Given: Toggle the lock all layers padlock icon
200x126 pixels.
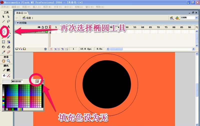Looking at the screenshot, I should tap(43, 27).
